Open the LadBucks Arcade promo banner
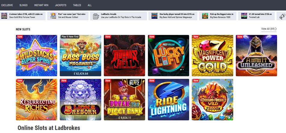Viewport: 286px width, 133px height. point(119,16)
